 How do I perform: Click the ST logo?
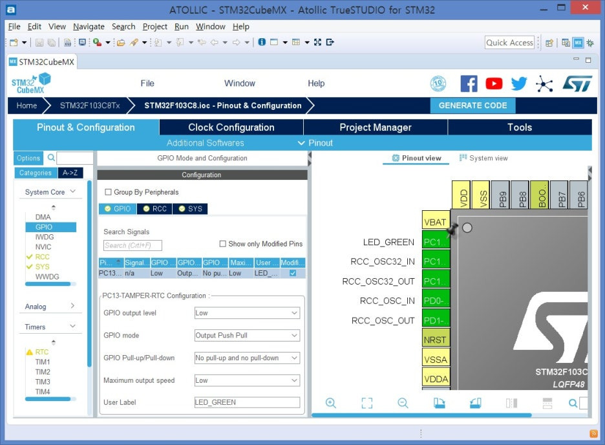pos(577,83)
